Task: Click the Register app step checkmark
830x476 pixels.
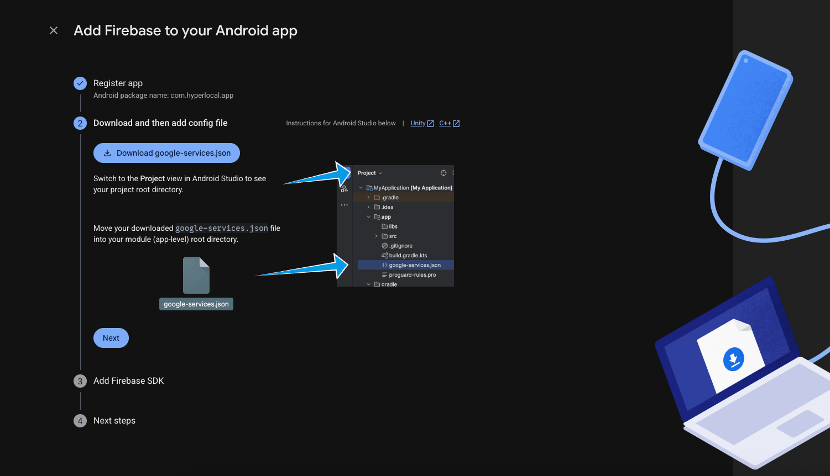Action: pyautogui.click(x=80, y=83)
